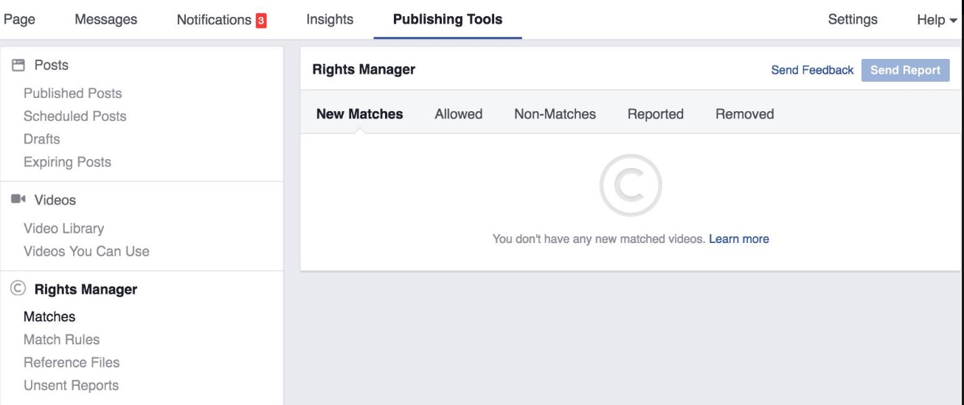Click the Rights Manager panel title
964x405 pixels.
click(x=364, y=70)
